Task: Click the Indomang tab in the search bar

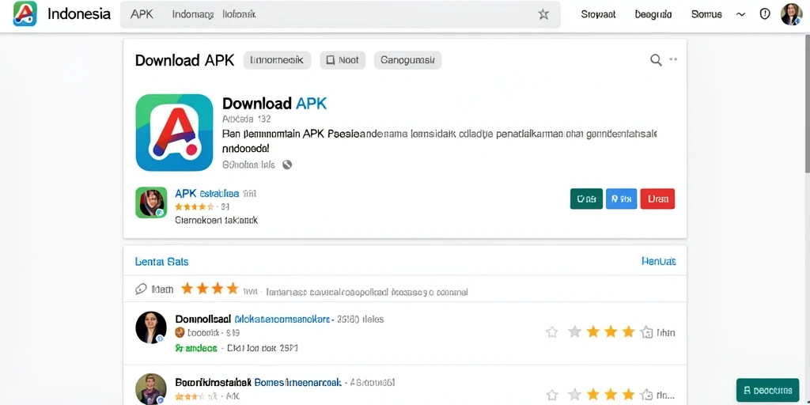Action: pyautogui.click(x=193, y=14)
